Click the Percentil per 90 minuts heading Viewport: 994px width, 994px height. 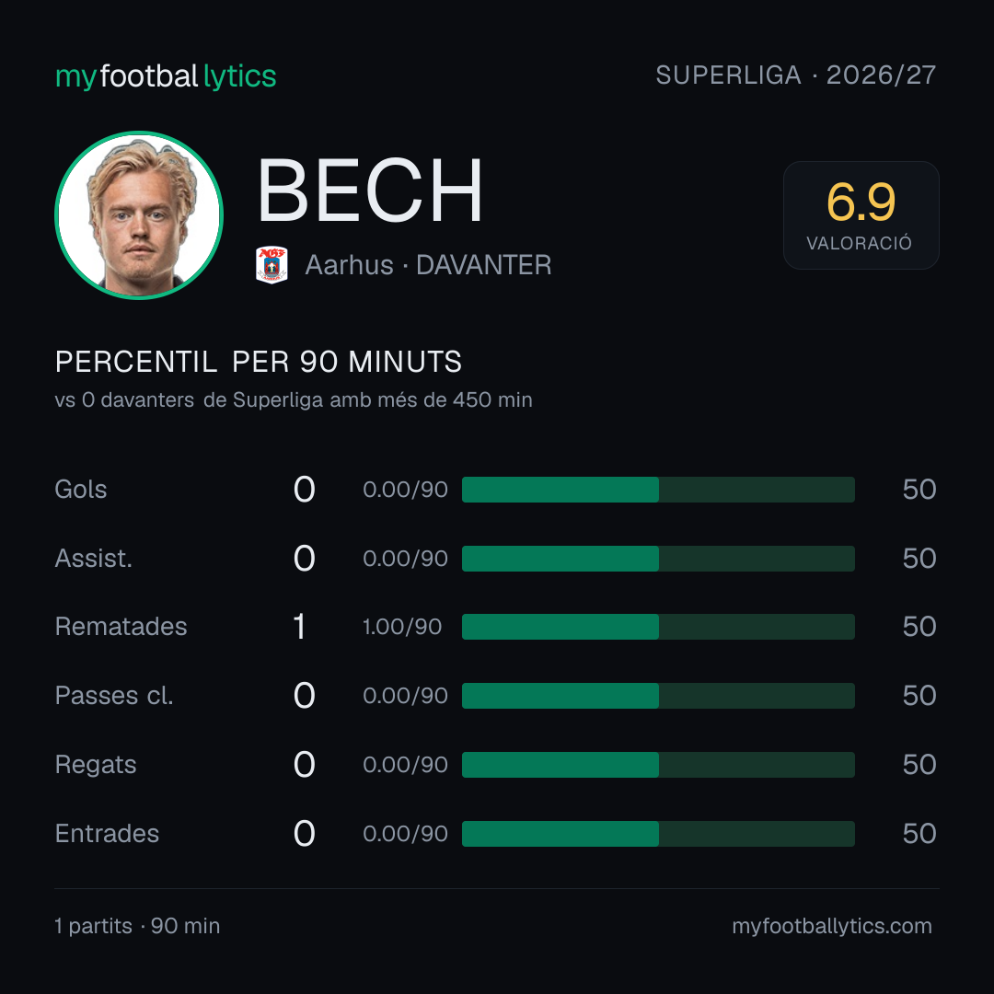[x=259, y=362]
